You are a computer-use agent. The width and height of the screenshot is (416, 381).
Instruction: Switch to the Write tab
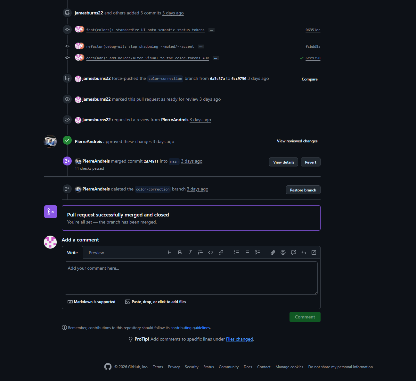[72, 253]
